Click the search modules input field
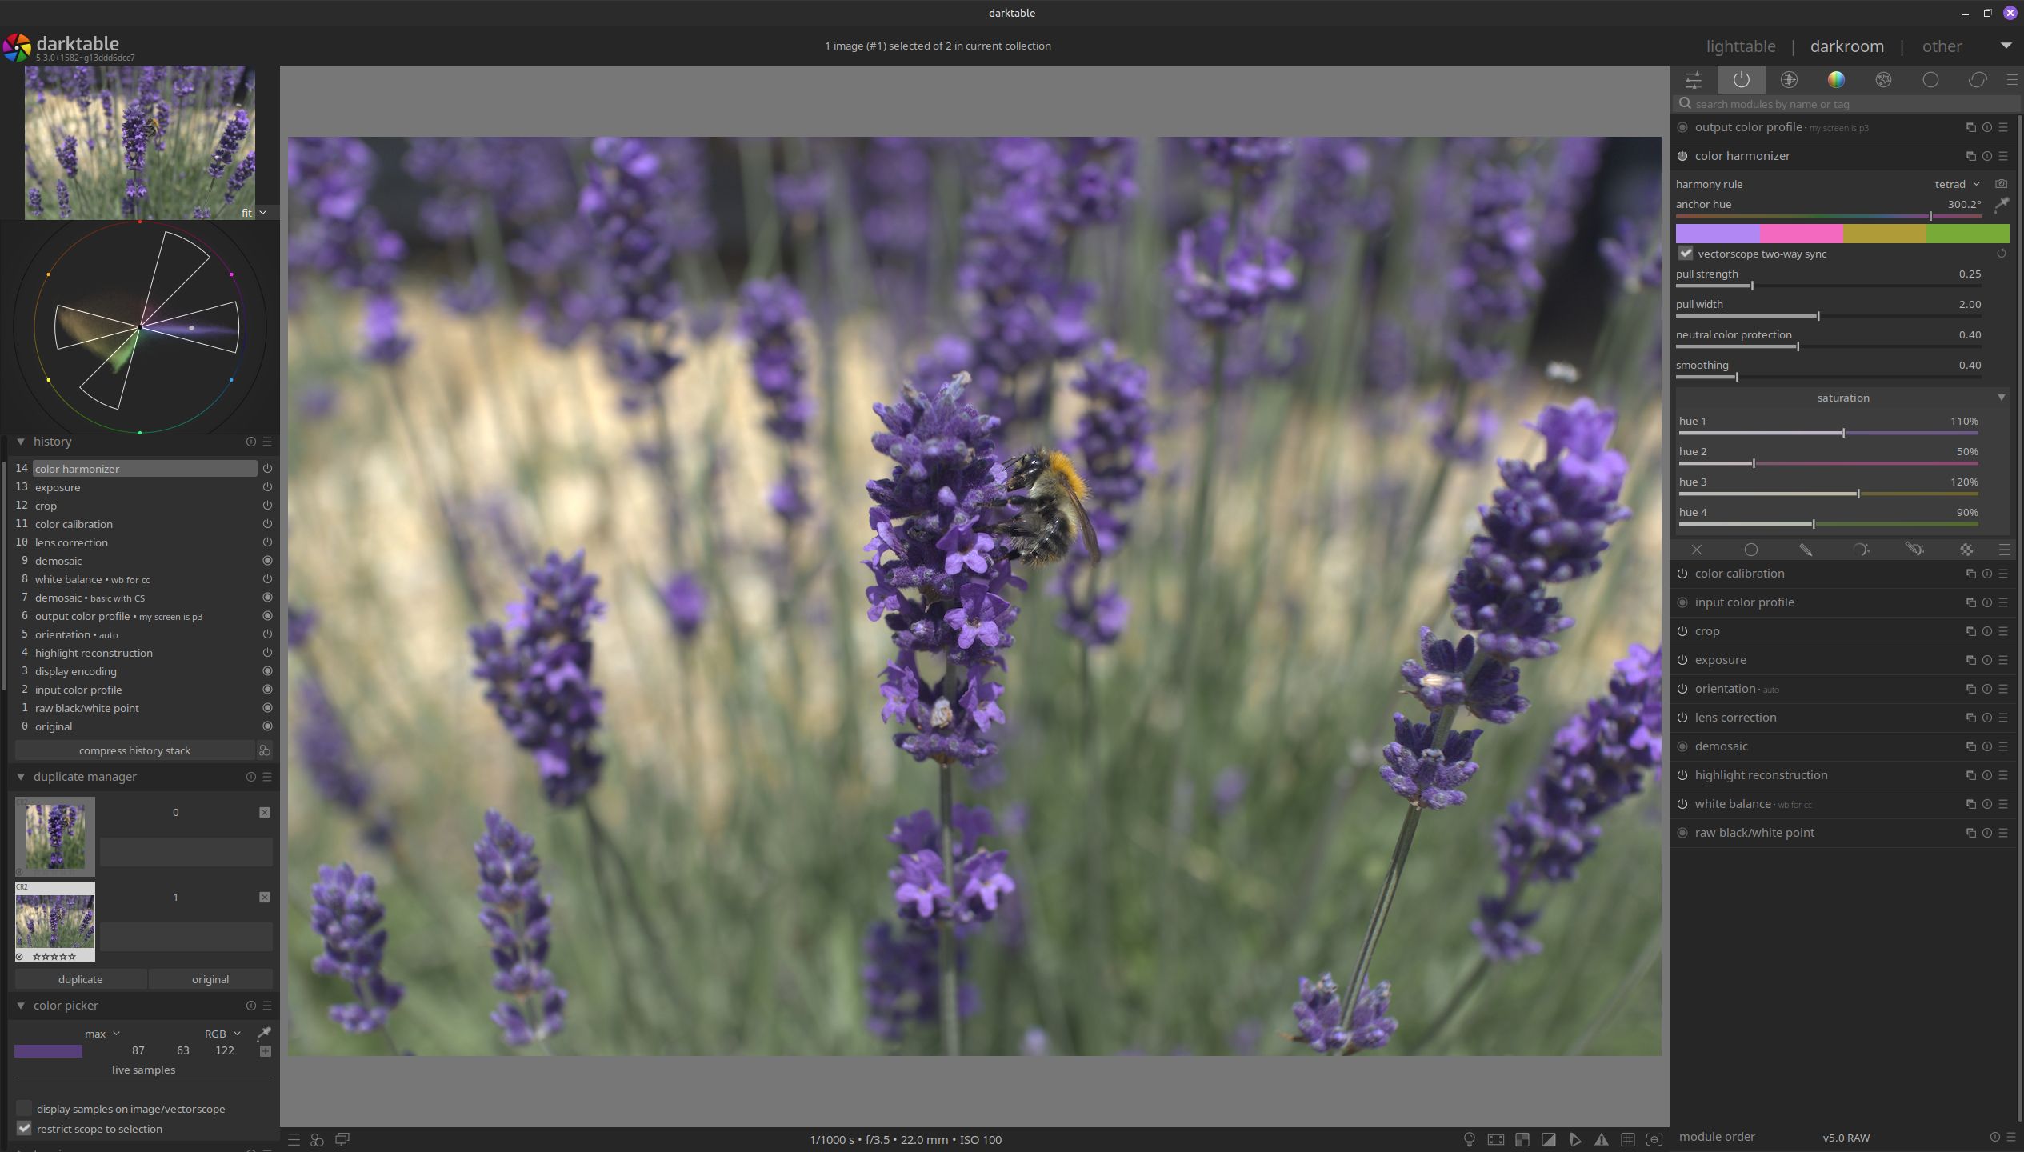 point(1840,104)
